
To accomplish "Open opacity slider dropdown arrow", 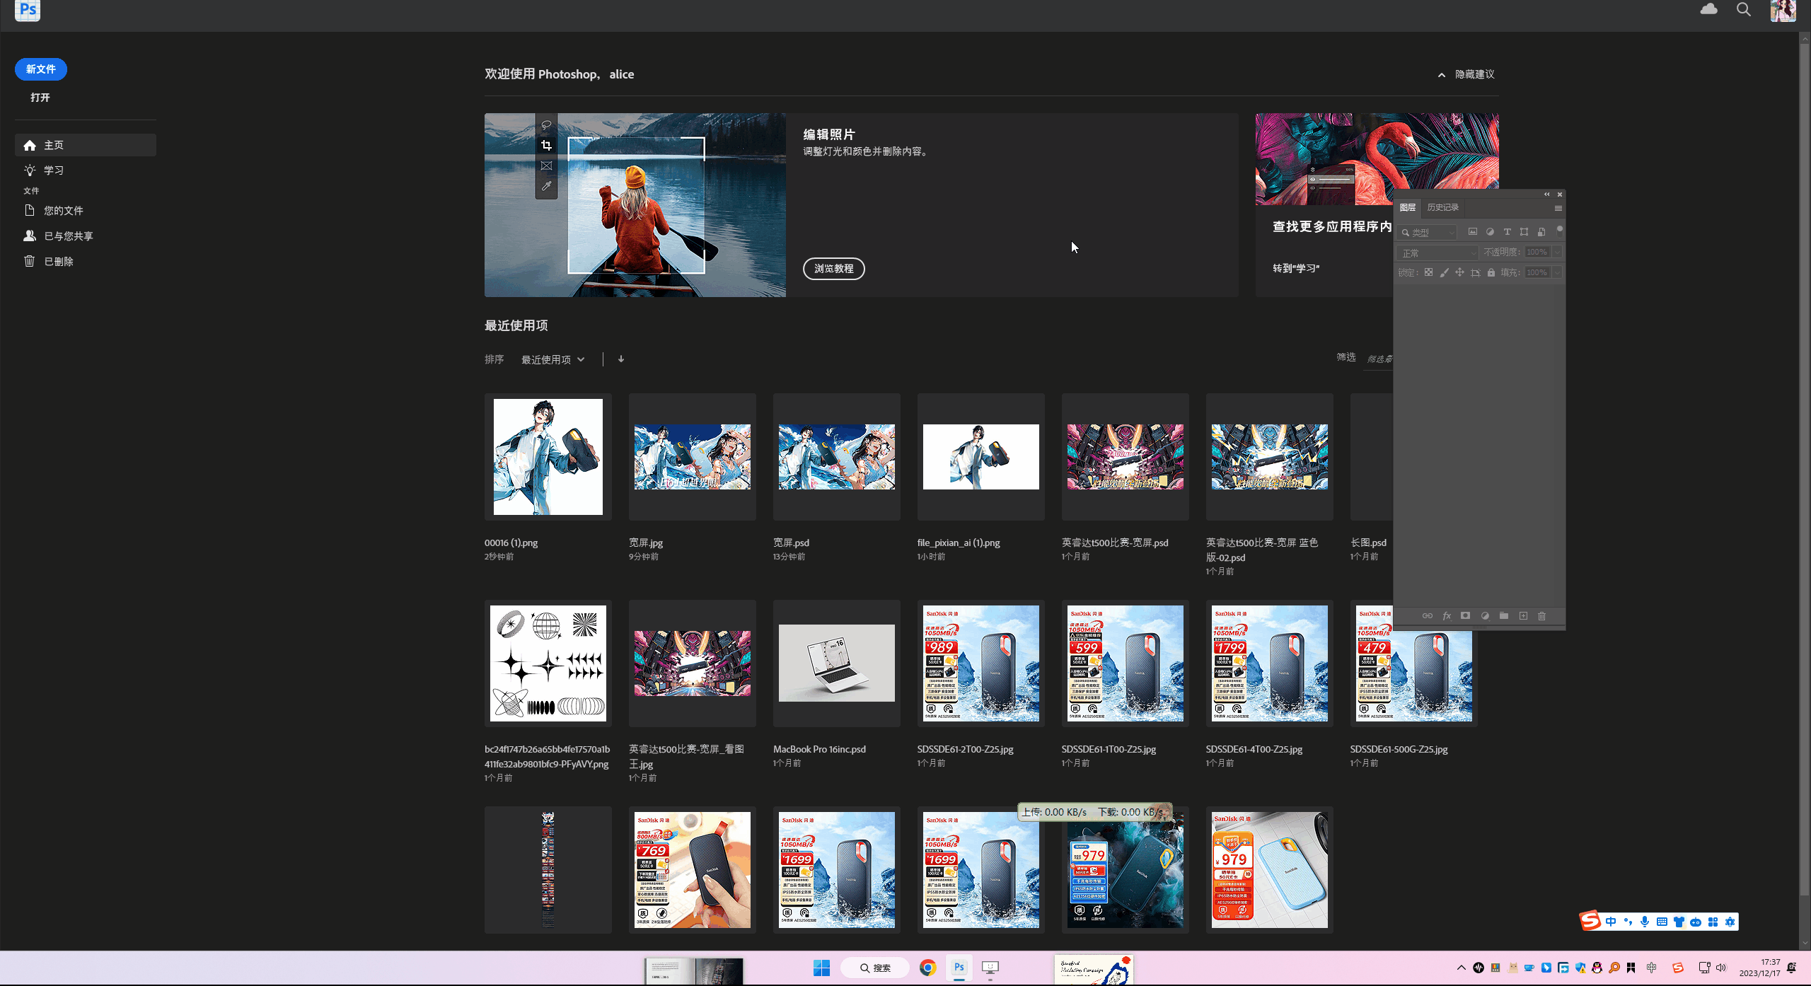I will 1557,253.
